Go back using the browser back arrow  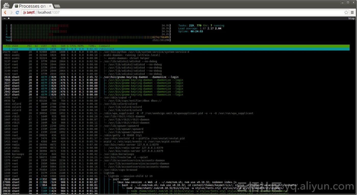point(5,12)
